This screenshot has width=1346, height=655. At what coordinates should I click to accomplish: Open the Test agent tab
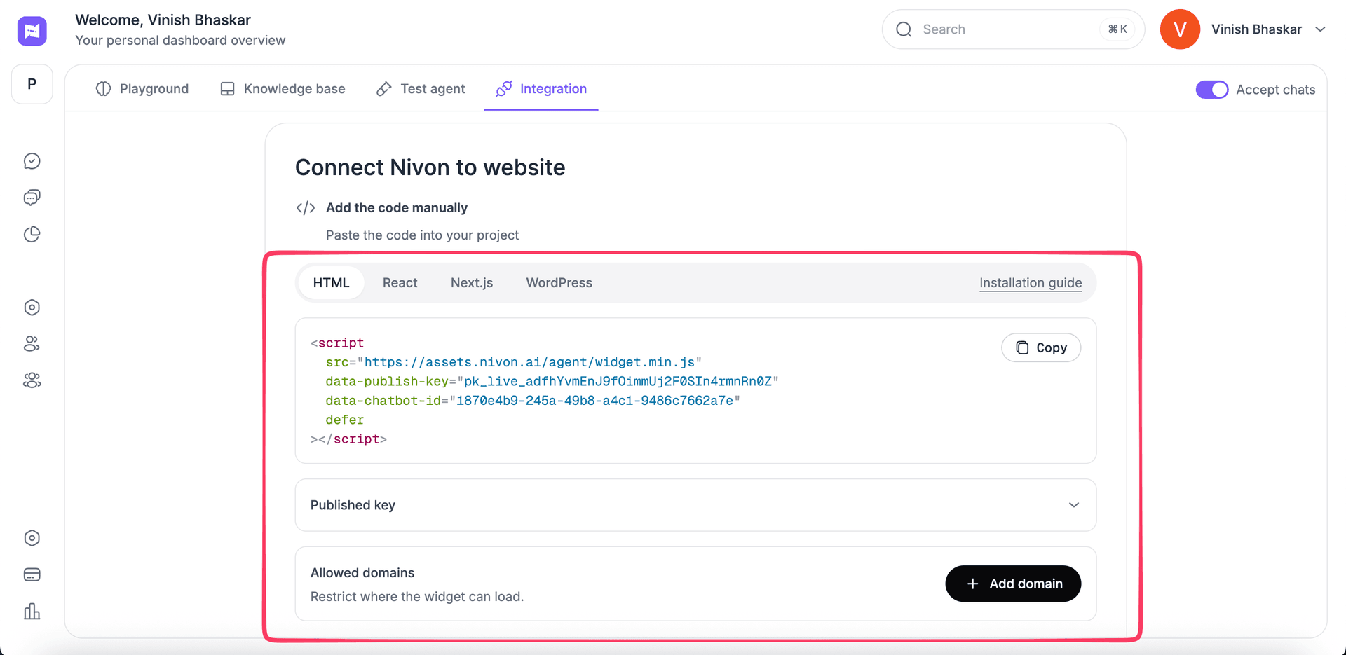421,89
